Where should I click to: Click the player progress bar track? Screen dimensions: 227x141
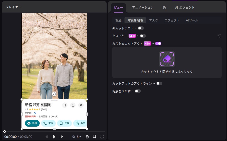pyautogui.click(x=55, y=132)
